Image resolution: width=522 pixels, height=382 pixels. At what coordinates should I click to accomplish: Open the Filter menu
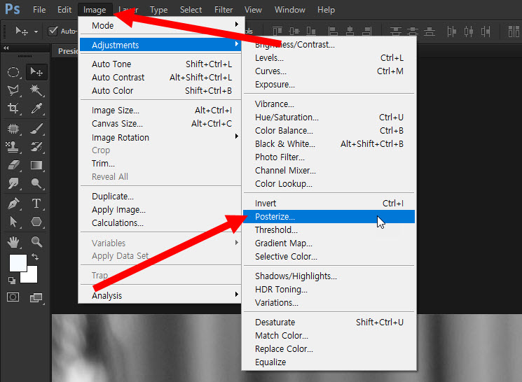(224, 10)
